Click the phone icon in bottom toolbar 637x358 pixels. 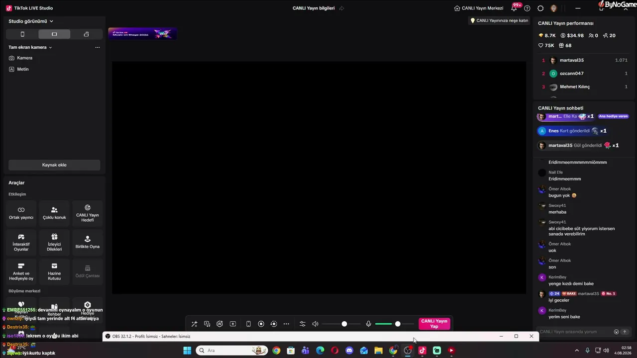[248, 324]
